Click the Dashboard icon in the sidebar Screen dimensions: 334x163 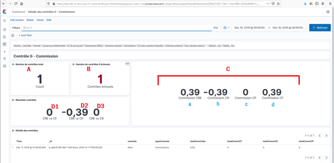[4, 44]
